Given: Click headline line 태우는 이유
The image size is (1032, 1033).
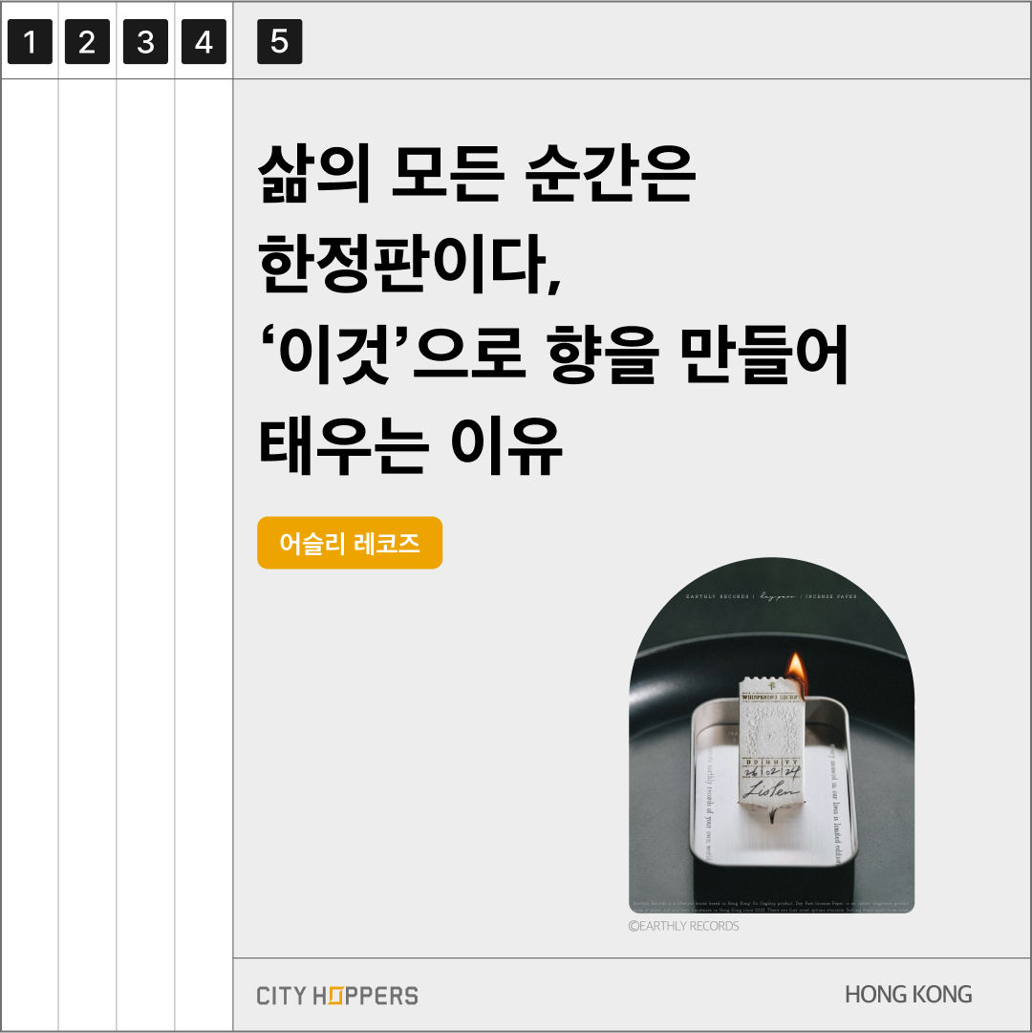Looking at the screenshot, I should (x=410, y=446).
